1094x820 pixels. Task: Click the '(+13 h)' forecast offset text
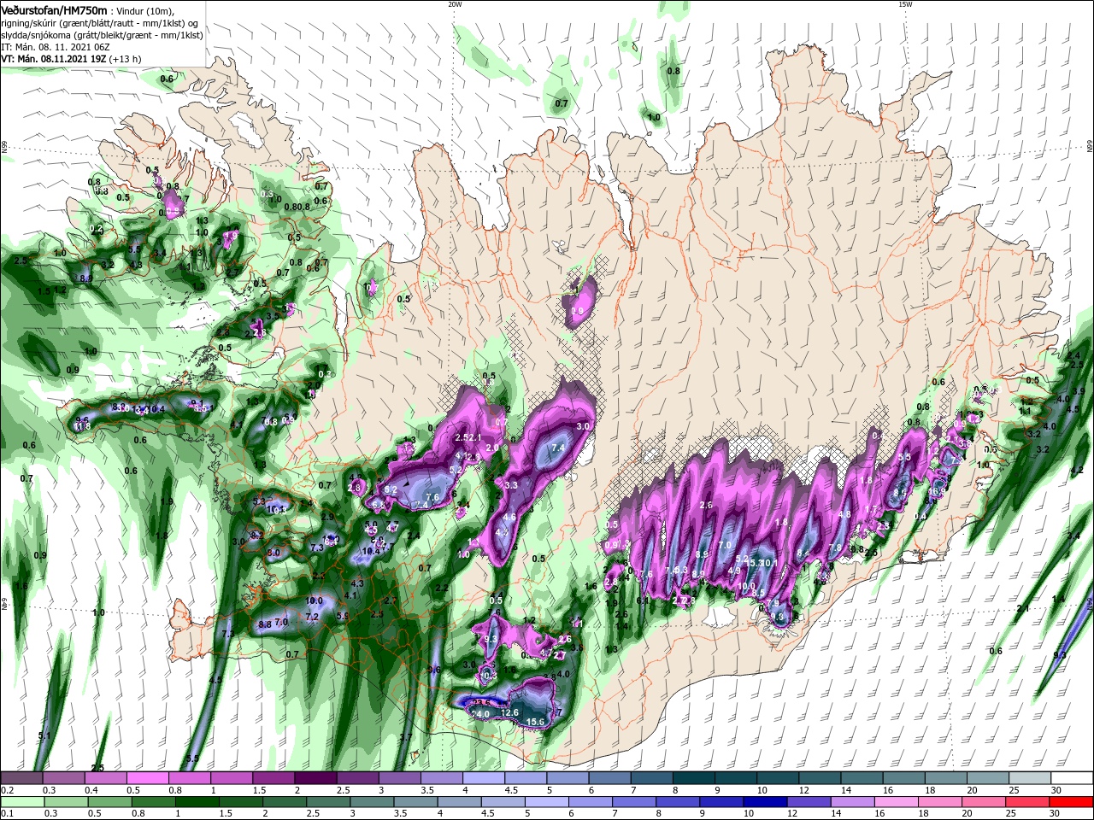point(125,59)
